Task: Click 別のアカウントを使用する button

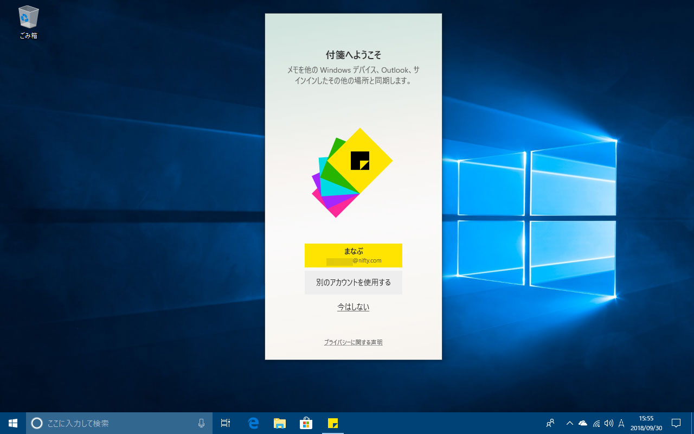Action: click(353, 283)
